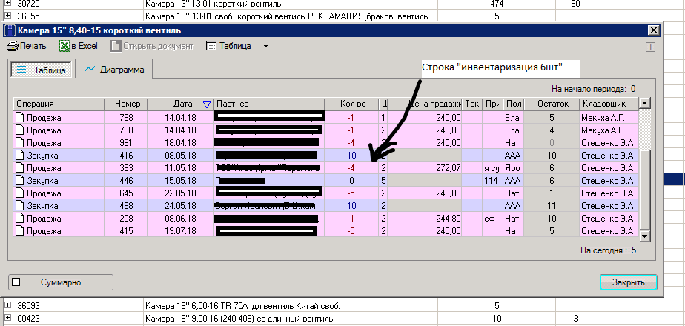Switch to the Диаграмма tab
This screenshot has width=685, height=326.
coord(114,69)
